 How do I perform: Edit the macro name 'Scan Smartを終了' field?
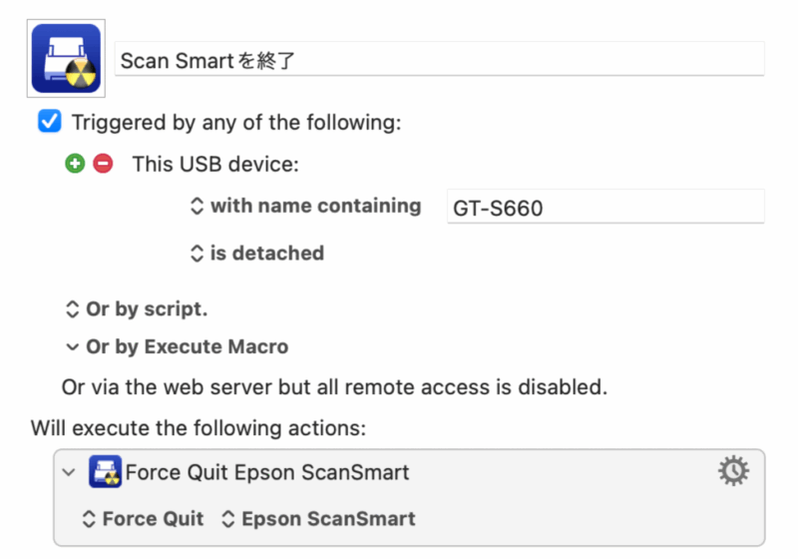tap(440, 60)
